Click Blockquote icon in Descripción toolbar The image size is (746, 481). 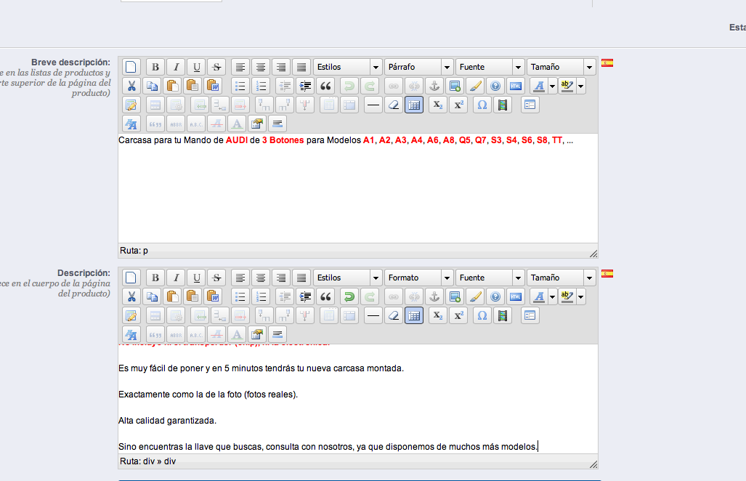[325, 297]
